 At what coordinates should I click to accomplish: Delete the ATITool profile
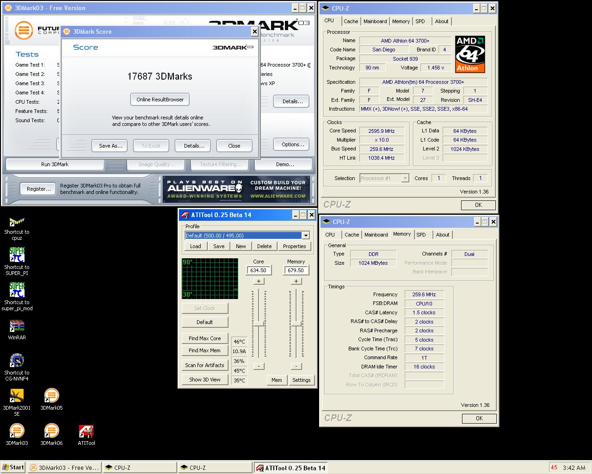pyautogui.click(x=264, y=246)
